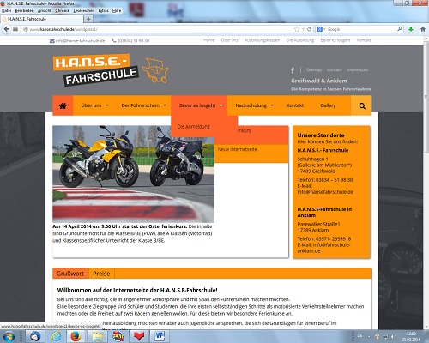Click the Firefox back arrow button
The height and width of the screenshot is (343, 429).
[6, 29]
